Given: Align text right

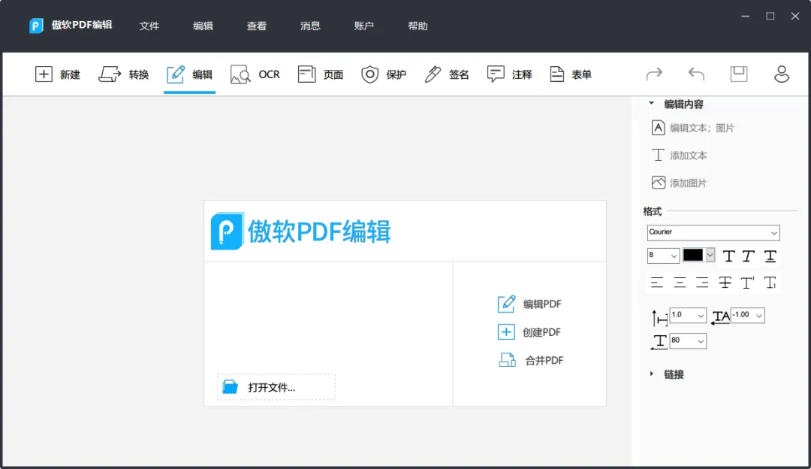Looking at the screenshot, I should coord(702,282).
